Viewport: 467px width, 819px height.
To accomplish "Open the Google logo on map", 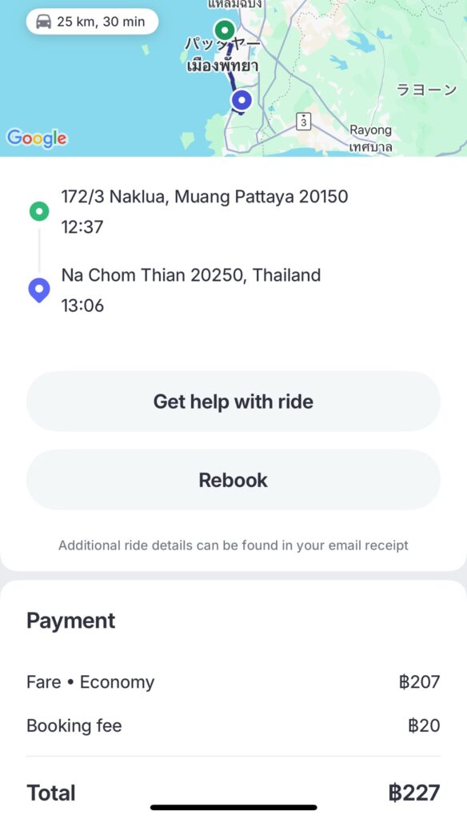I will pyautogui.click(x=37, y=138).
